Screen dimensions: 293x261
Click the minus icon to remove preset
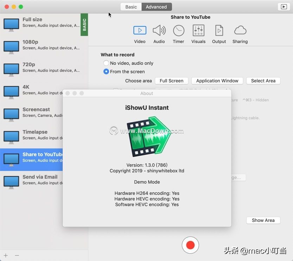(17, 255)
